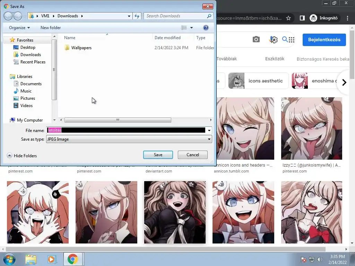Select Libraries in the navigation pane
This screenshot has width=355, height=266.
(25, 77)
